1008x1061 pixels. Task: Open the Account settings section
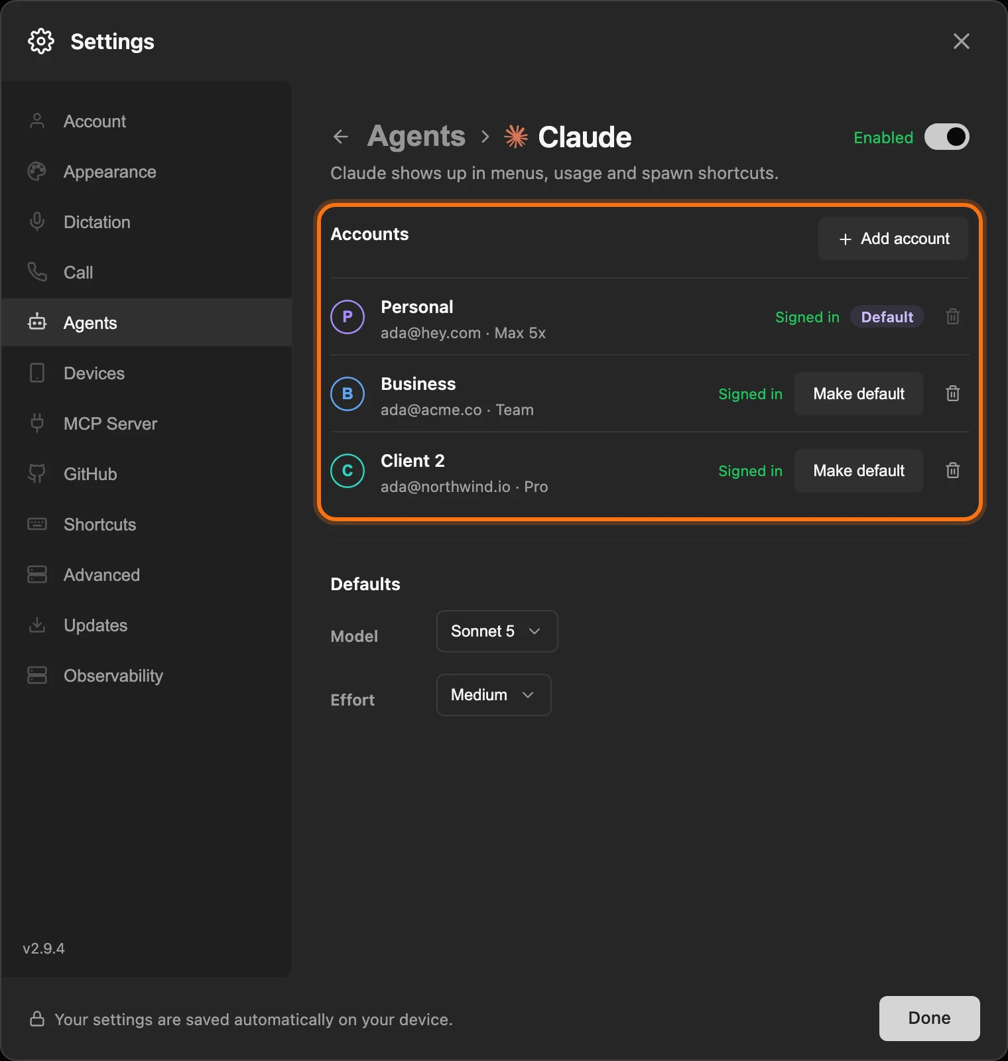pos(147,121)
